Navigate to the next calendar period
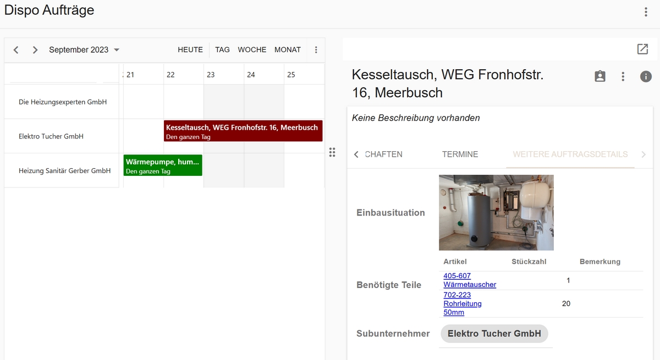This screenshot has height=360, width=660. 35,49
